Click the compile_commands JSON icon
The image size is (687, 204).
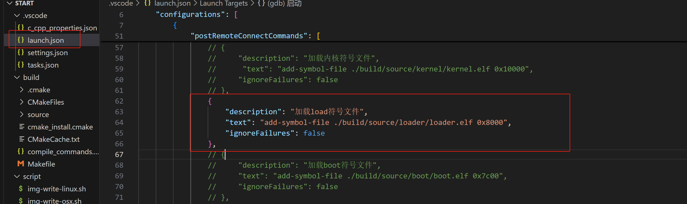21,151
